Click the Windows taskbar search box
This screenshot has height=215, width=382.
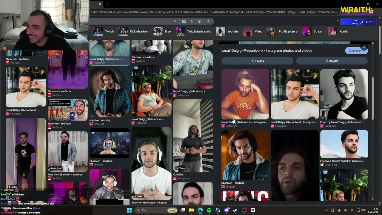click(x=156, y=210)
